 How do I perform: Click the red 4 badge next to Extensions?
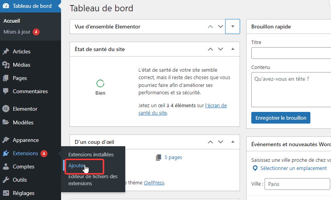44,154
